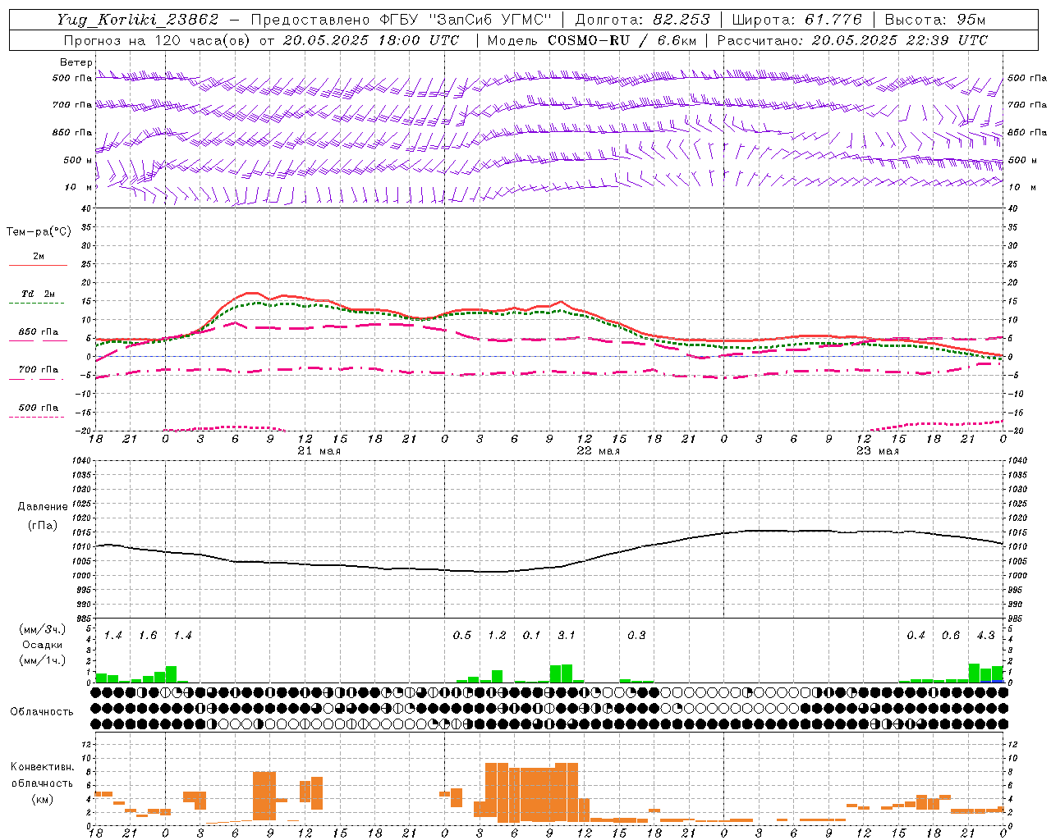1051x840 pixels.
Task: Click the 1.6 precipitation total
Action: [148, 636]
